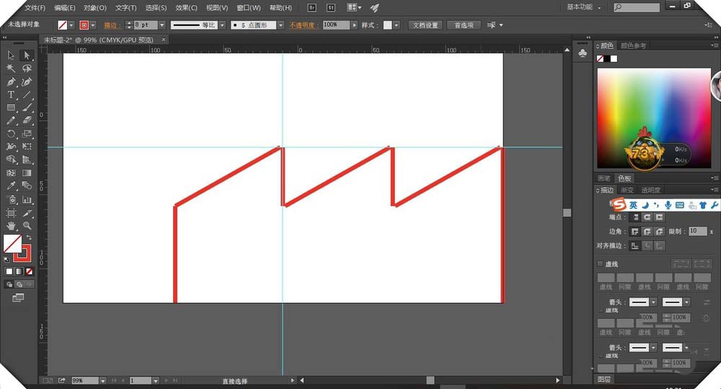Set round join corner in 边角

coord(647,231)
